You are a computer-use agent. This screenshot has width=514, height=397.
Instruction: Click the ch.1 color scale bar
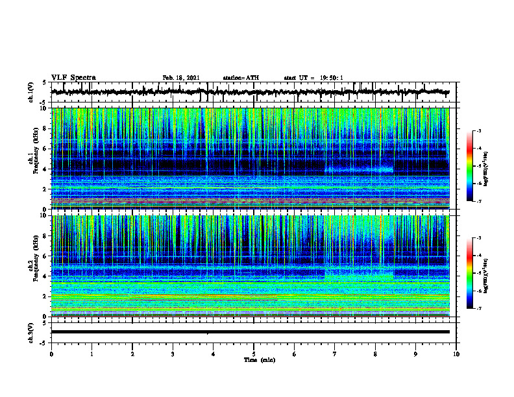(x=470, y=166)
